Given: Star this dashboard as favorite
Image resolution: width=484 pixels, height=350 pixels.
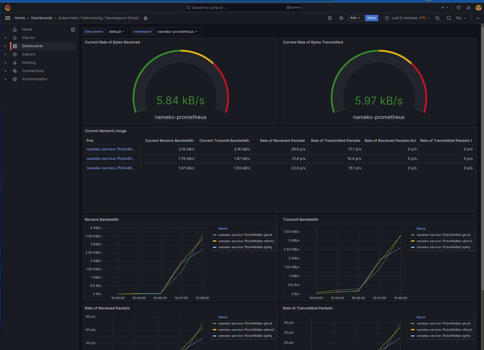Looking at the screenshot, I should [146, 18].
